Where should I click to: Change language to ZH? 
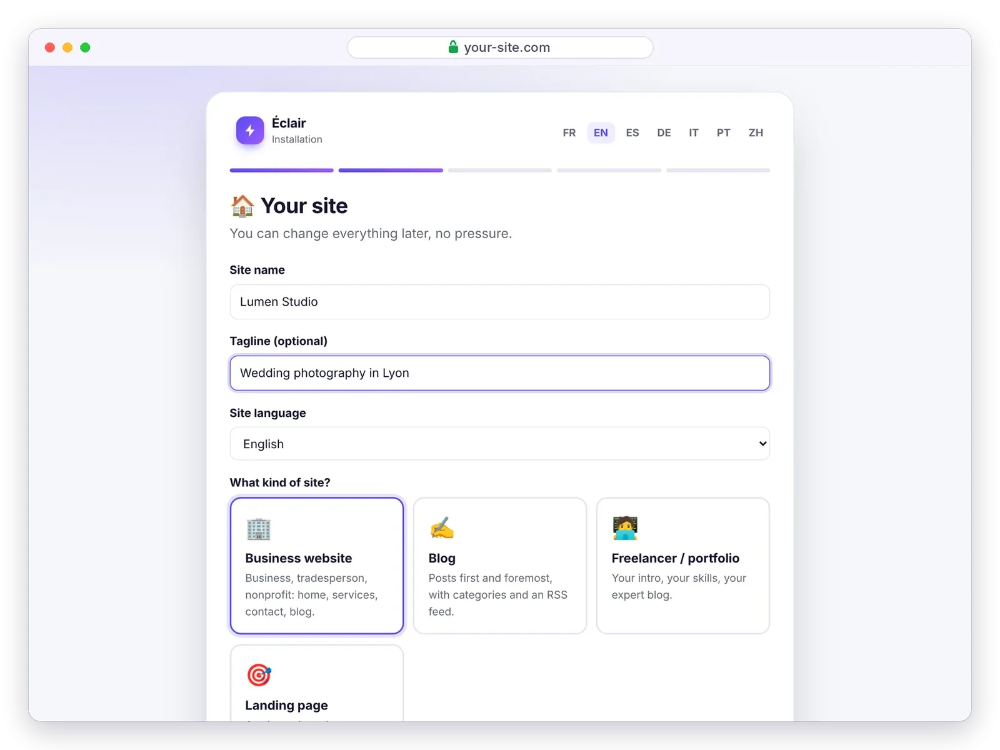(756, 132)
